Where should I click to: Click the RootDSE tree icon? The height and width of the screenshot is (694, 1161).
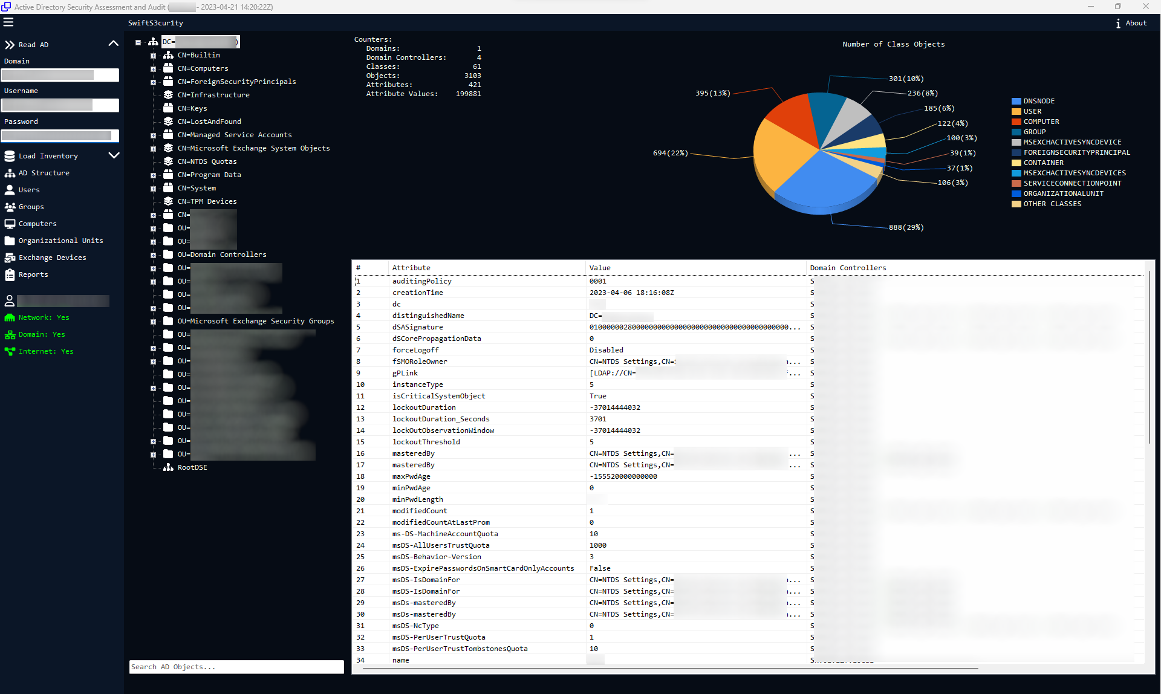(x=168, y=467)
